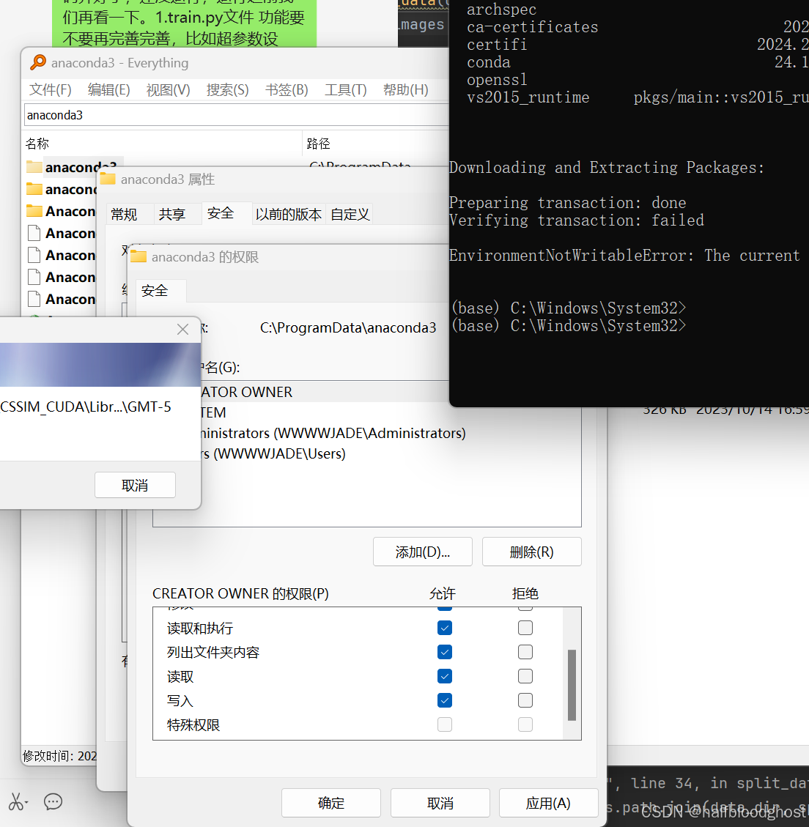Click the Everything search box containing anaconda3
This screenshot has height=827, width=809.
pos(236,115)
